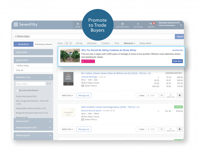Sort results by Producer
This screenshot has height=147, width=198.
click(x=105, y=43)
